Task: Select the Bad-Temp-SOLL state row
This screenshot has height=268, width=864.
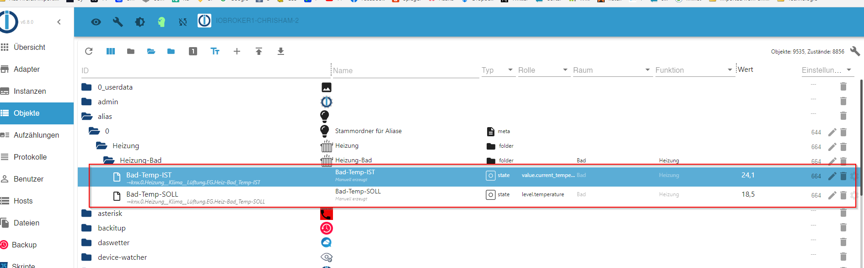Action: [x=469, y=196]
